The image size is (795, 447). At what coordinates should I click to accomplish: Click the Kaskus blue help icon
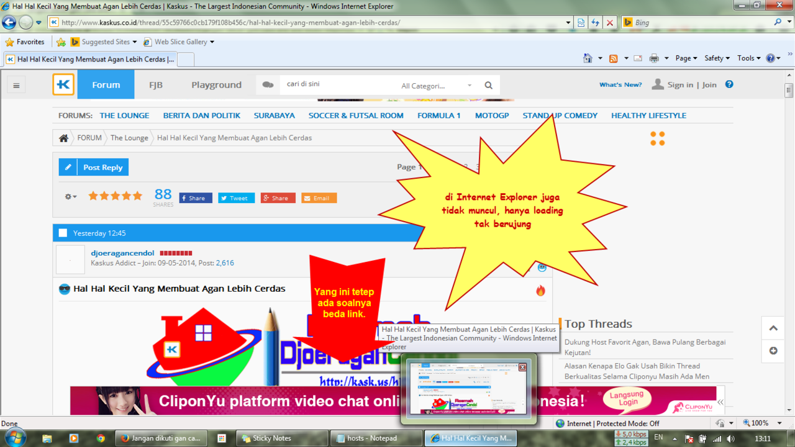[x=729, y=84]
